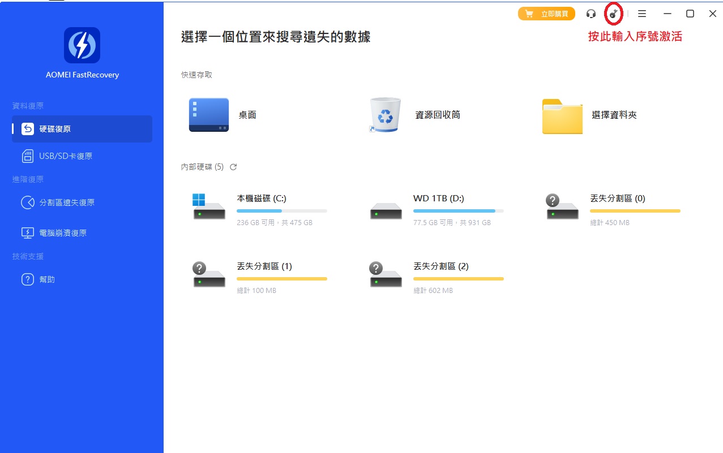Click 選擇資料夾 to pick a folder
Screen dimensions: 723x453
coord(589,114)
